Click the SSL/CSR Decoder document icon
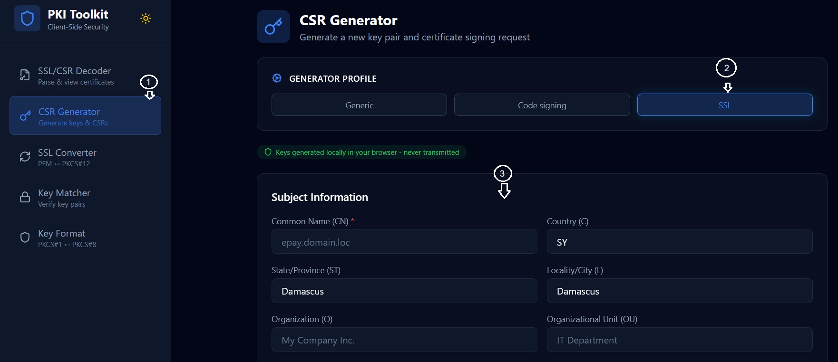The width and height of the screenshot is (838, 362). pos(25,75)
